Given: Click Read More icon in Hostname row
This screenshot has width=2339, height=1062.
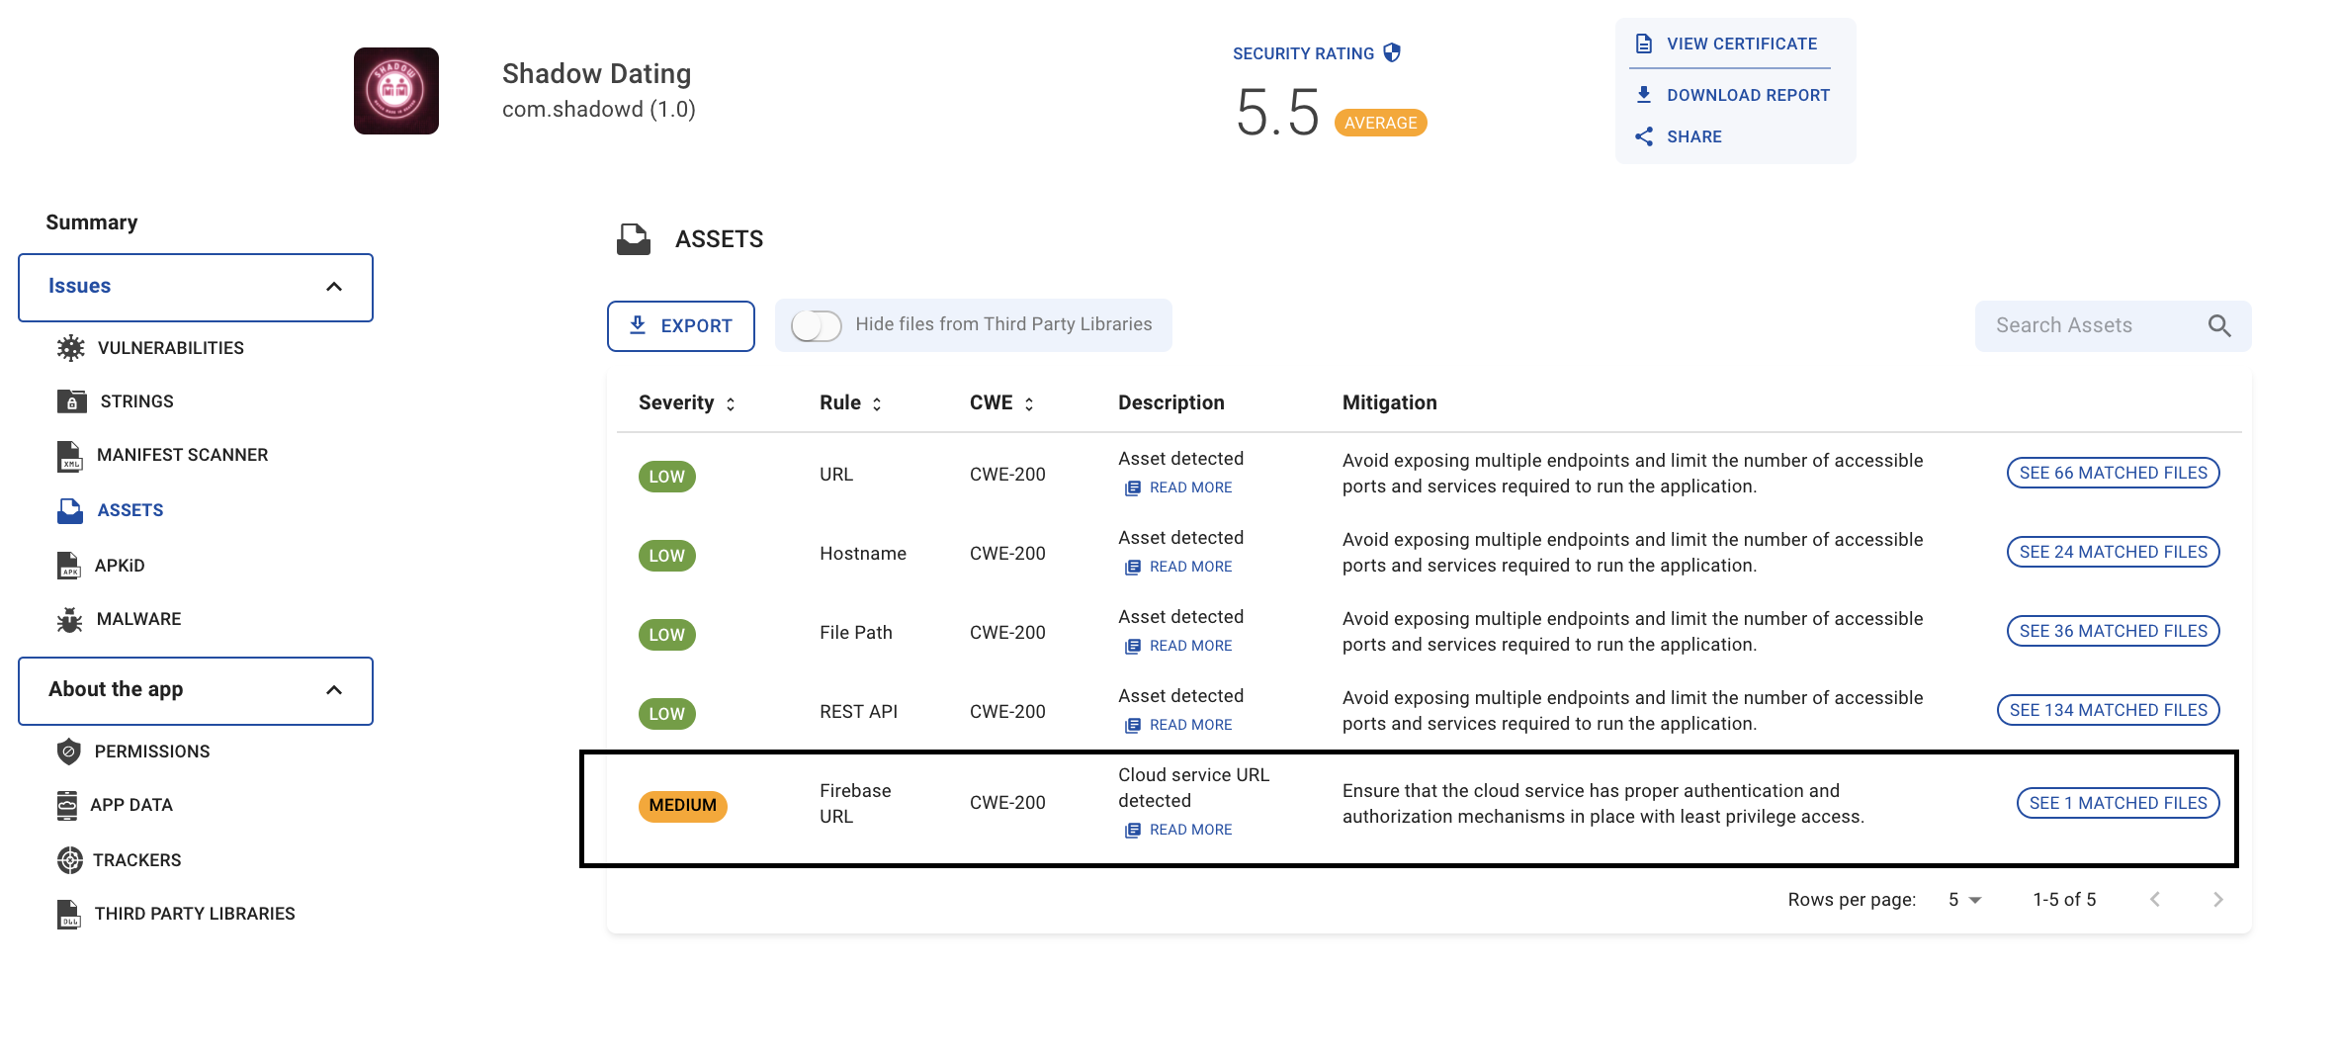Looking at the screenshot, I should tap(1133, 567).
